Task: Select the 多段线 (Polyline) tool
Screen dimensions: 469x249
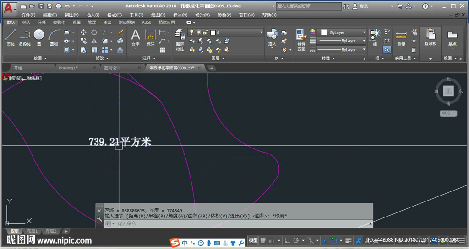Action: coord(25,37)
